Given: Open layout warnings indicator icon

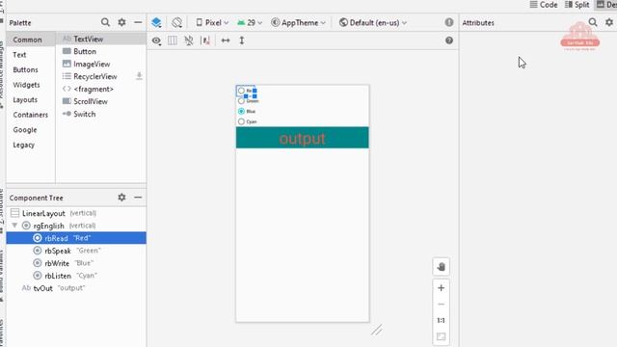Looking at the screenshot, I should click(449, 22).
